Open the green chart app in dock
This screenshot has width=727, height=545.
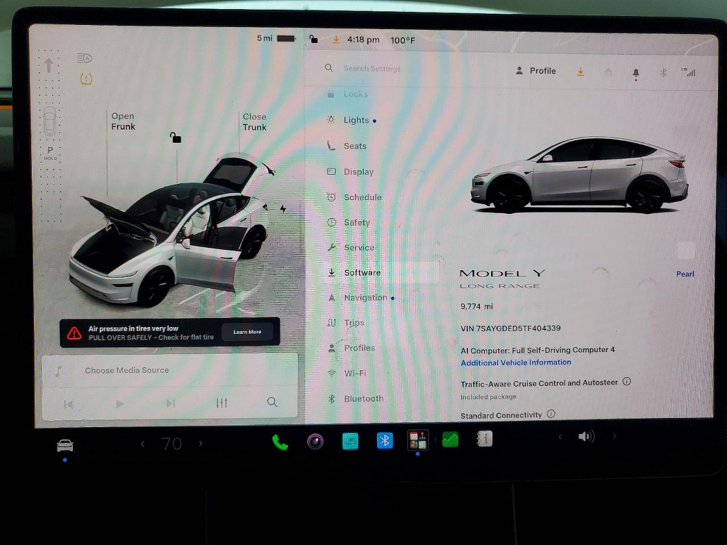point(450,439)
